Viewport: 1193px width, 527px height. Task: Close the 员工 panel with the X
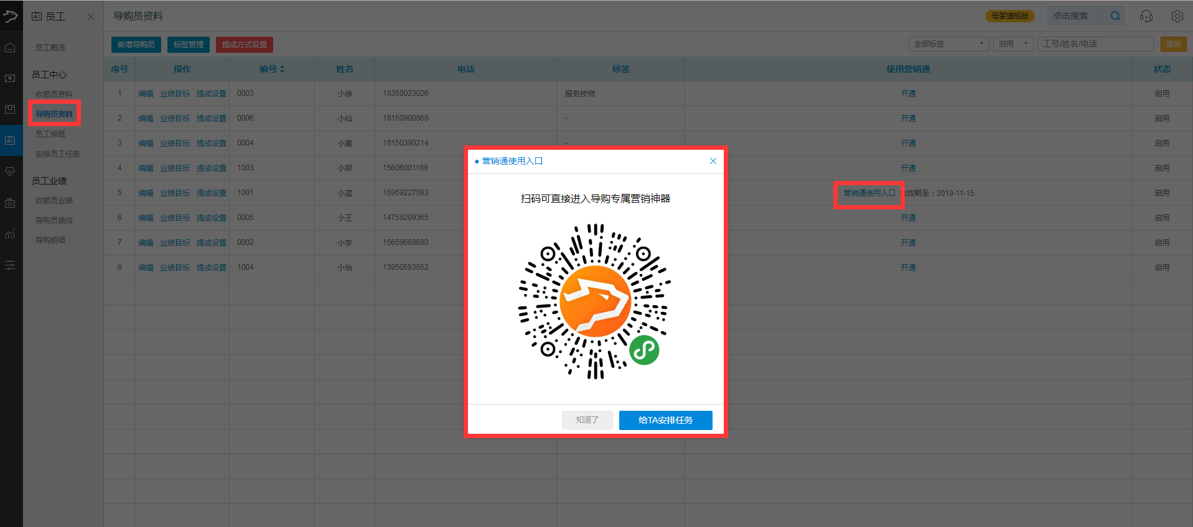point(91,17)
